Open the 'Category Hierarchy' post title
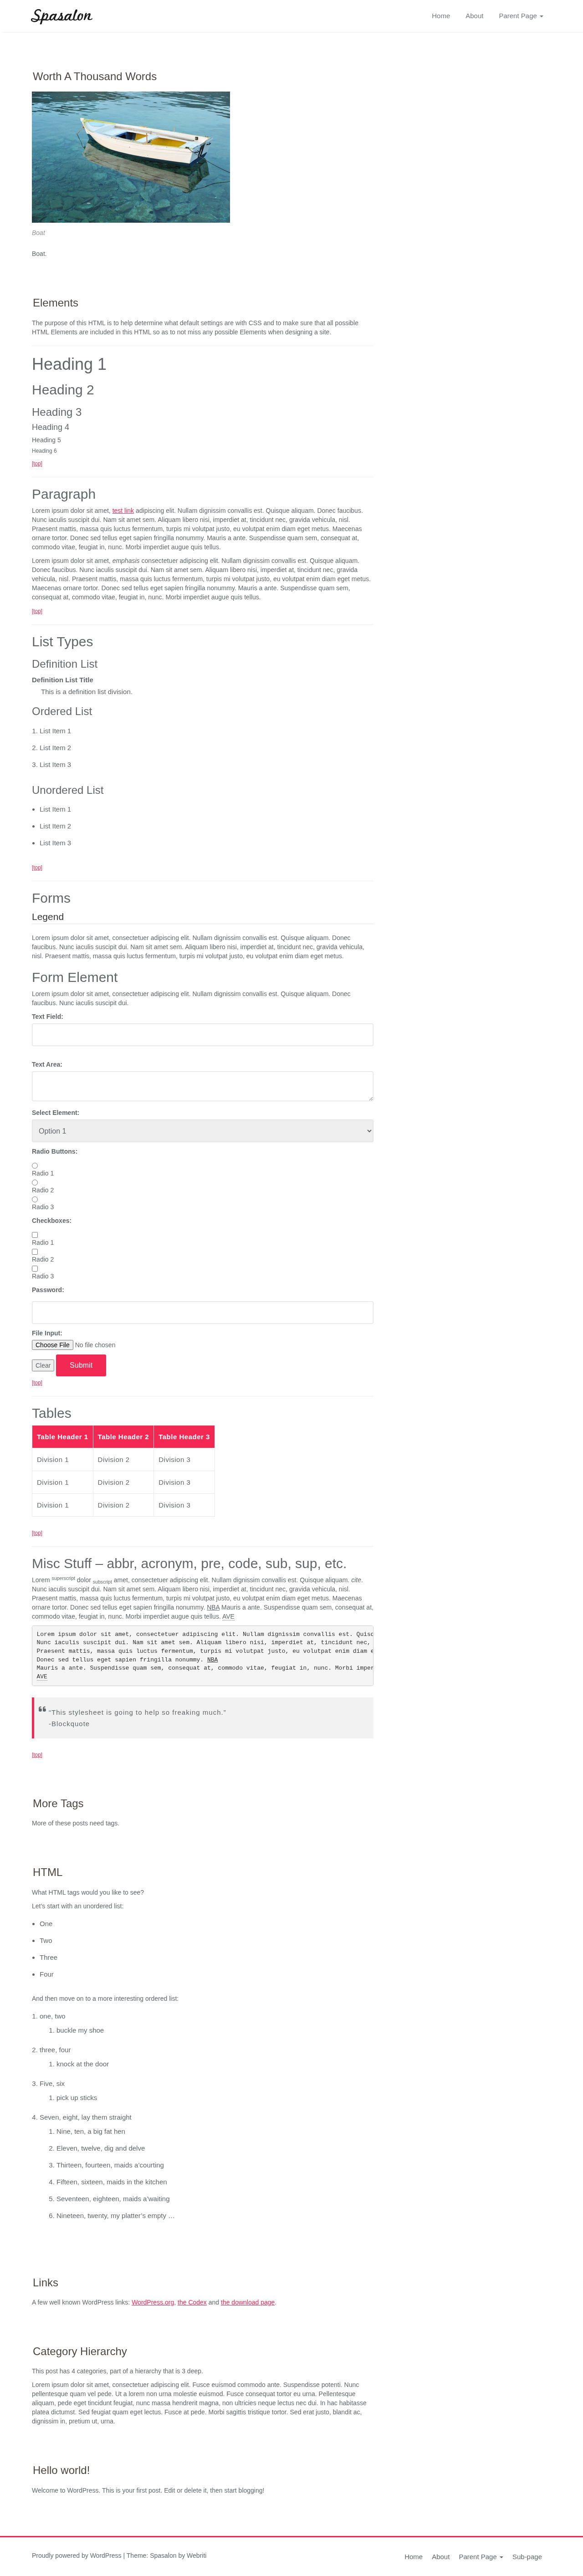 [x=80, y=2351]
